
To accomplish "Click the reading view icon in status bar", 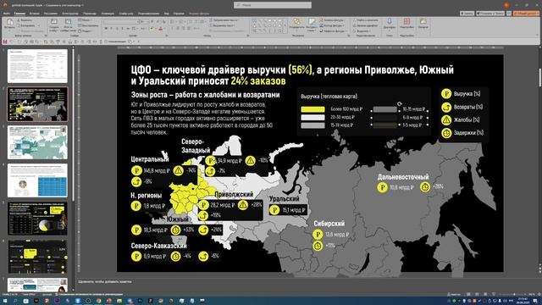I will (x=485, y=294).
